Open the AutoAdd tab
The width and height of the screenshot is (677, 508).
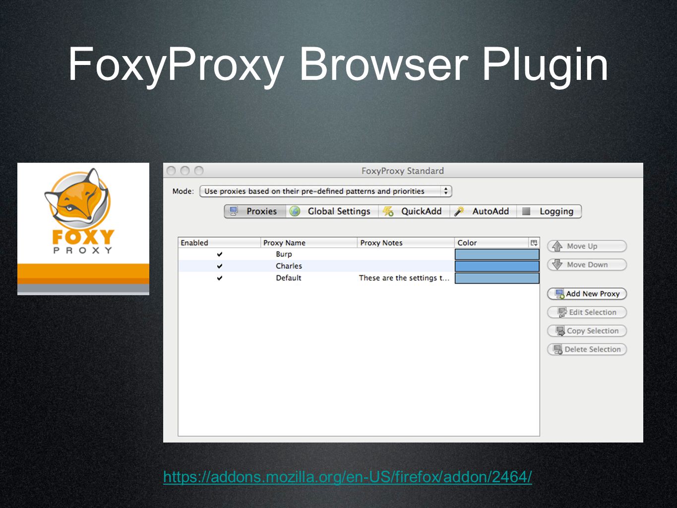click(x=483, y=211)
